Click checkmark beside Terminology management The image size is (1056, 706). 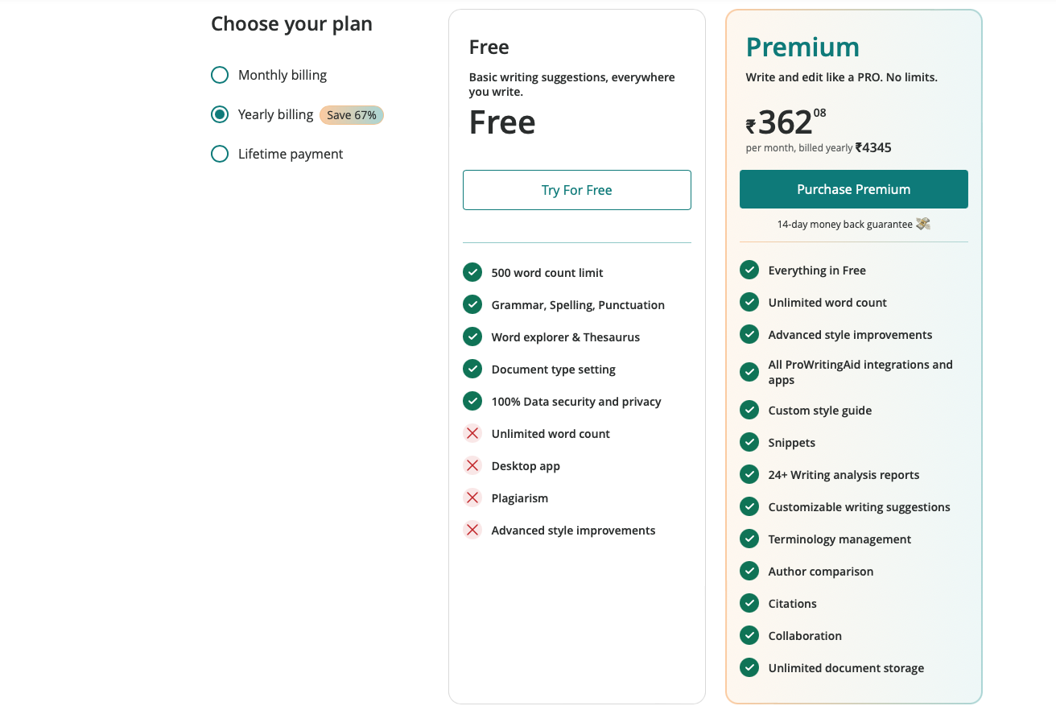pyautogui.click(x=749, y=539)
